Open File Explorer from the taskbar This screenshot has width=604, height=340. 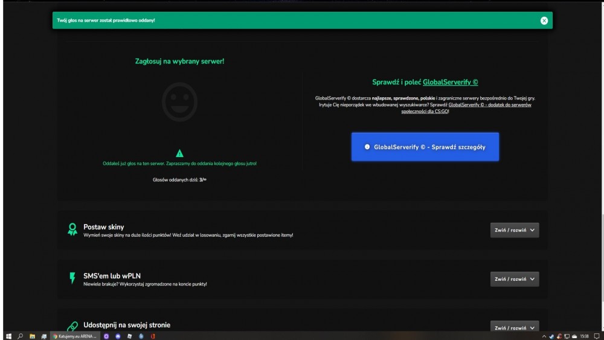(33, 336)
